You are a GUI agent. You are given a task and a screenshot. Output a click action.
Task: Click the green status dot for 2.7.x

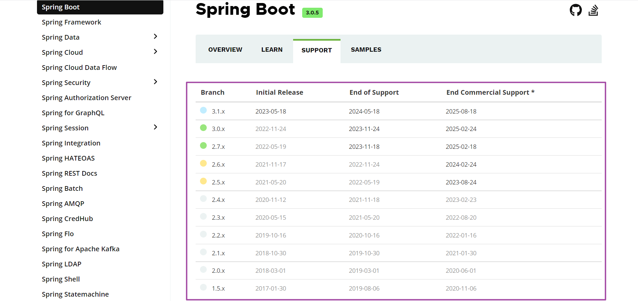click(x=203, y=145)
